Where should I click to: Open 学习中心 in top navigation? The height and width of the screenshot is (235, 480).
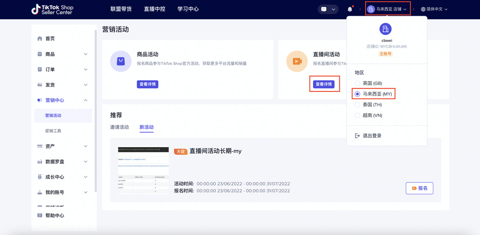tap(188, 9)
